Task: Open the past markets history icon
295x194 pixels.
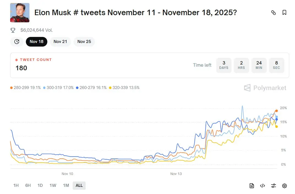Action: pyautogui.click(x=17, y=42)
